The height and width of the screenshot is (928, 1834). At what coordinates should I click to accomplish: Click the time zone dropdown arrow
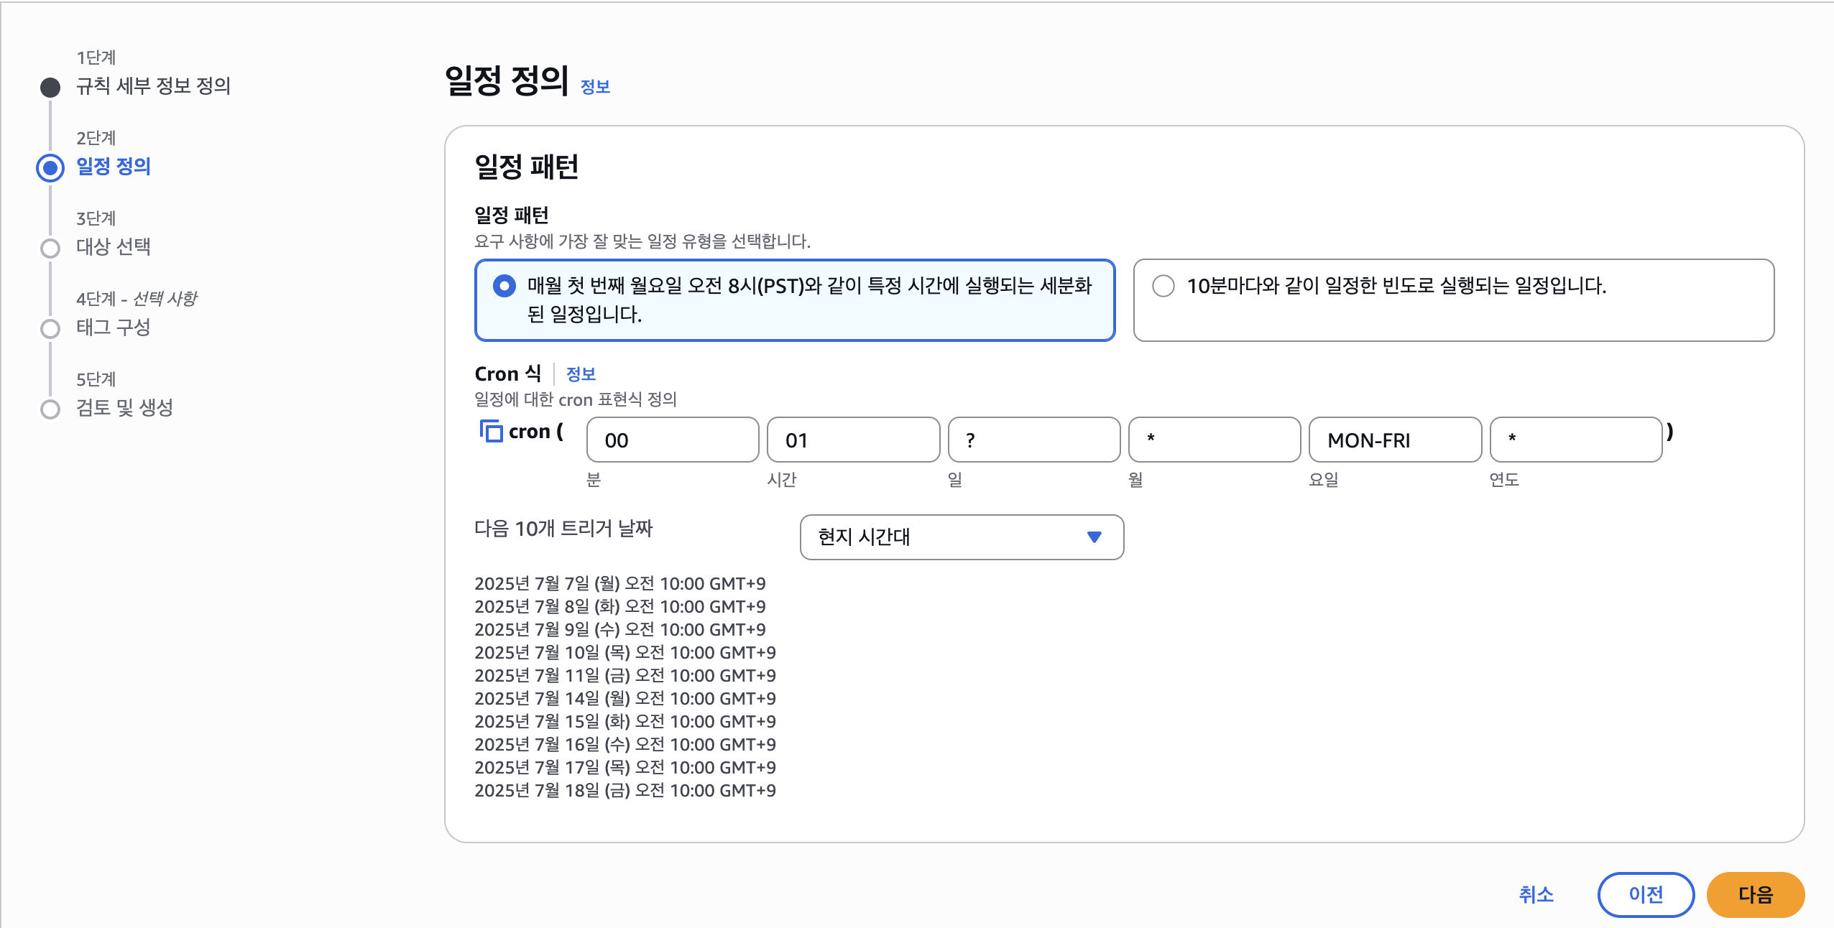(1095, 537)
